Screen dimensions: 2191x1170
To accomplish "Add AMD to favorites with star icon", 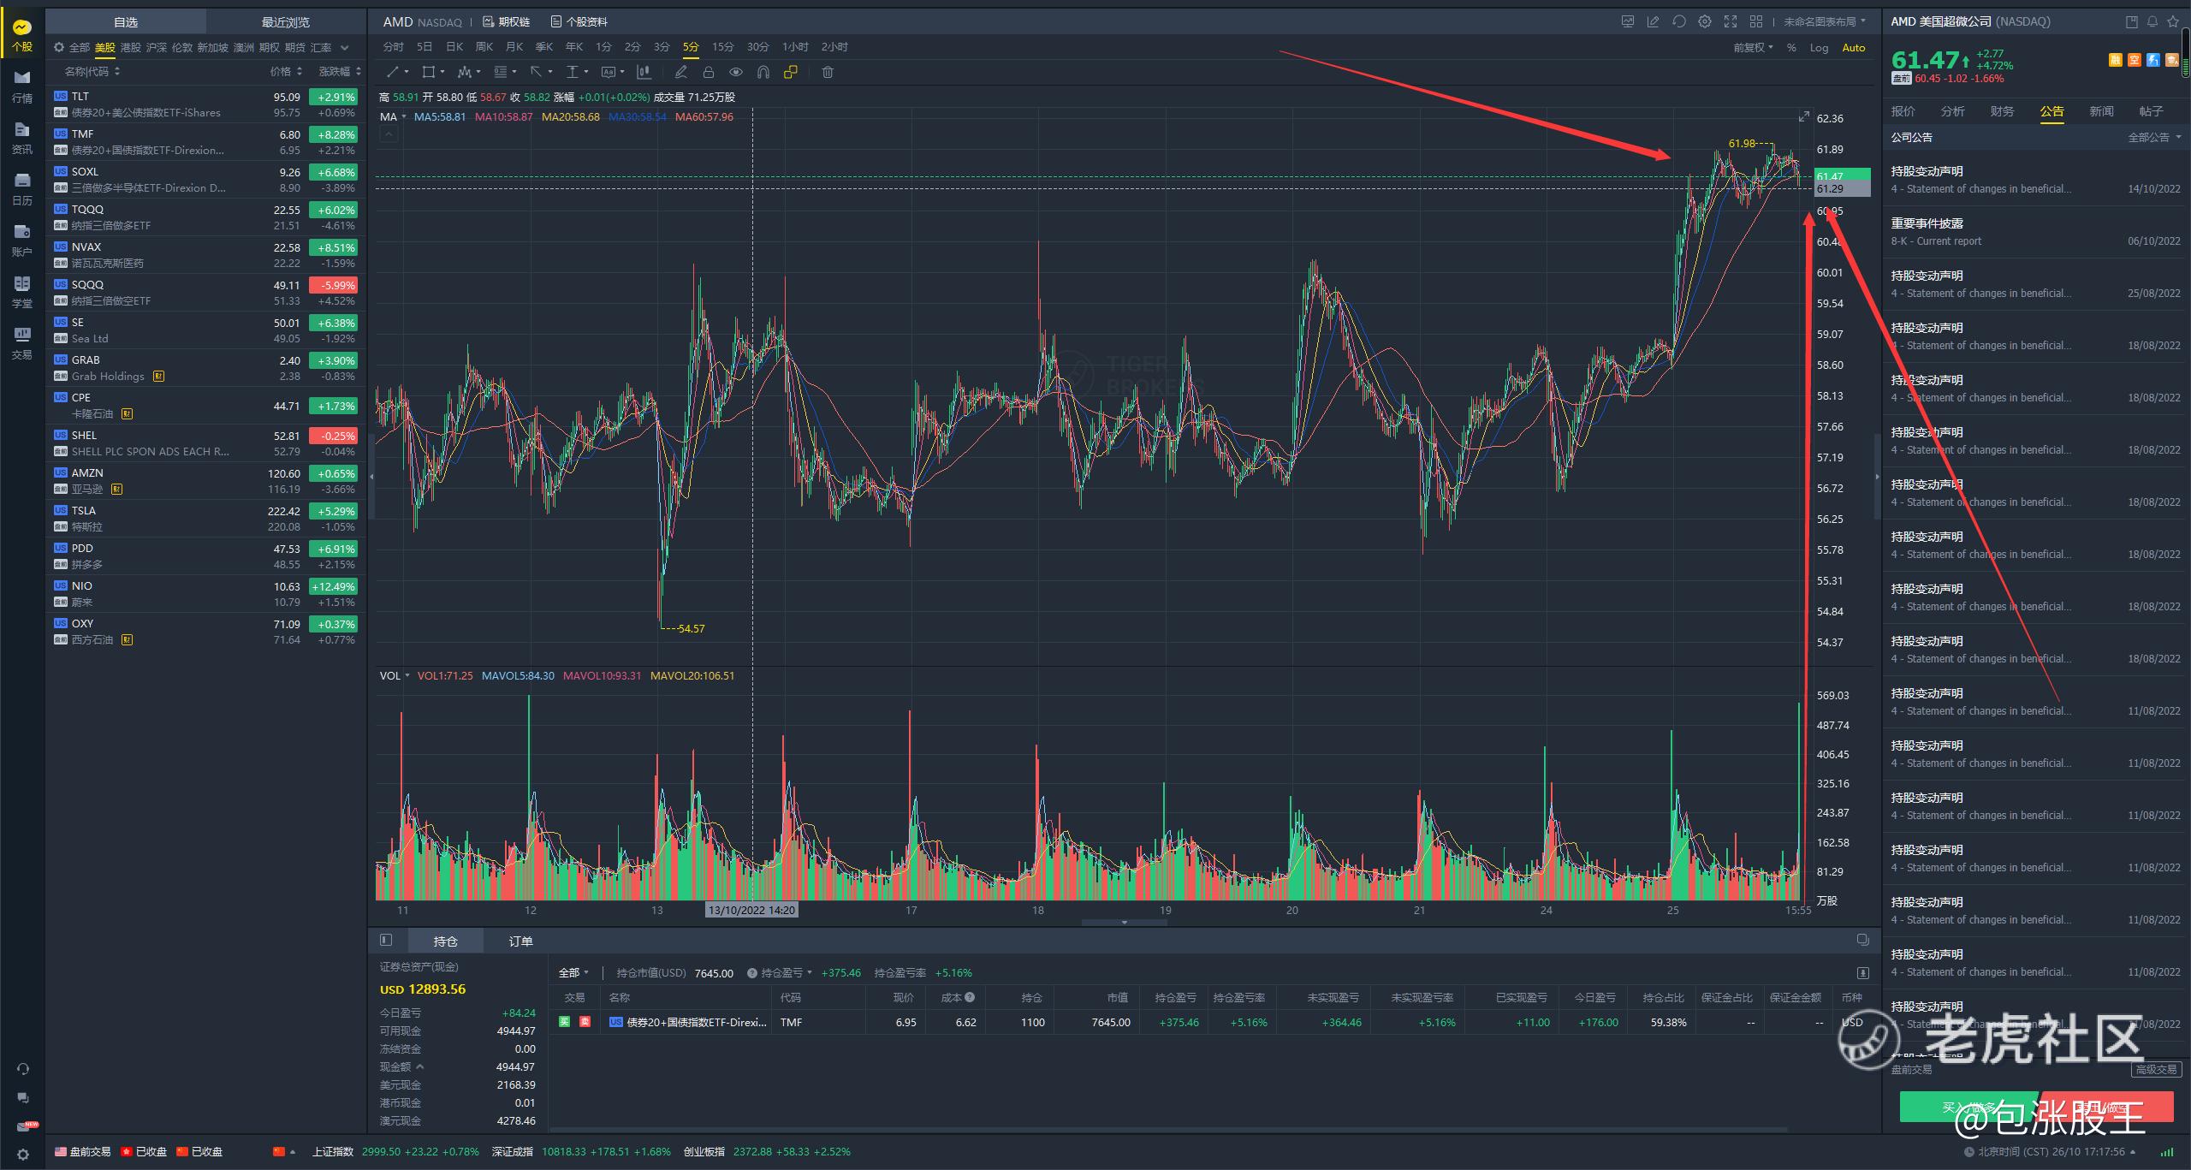I will coord(2173,21).
